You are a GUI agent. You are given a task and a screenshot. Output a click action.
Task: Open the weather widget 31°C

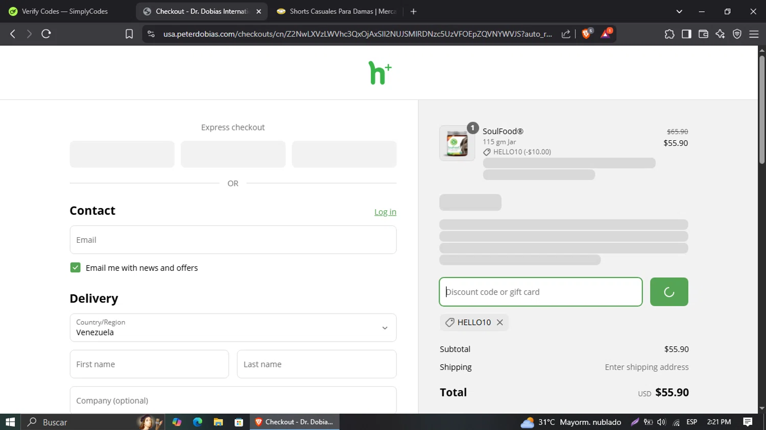571,422
